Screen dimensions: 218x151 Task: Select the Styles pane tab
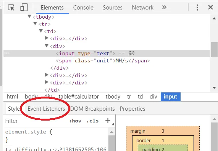(x=14, y=109)
